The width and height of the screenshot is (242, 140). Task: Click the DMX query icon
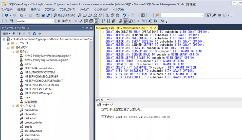tap(90, 15)
